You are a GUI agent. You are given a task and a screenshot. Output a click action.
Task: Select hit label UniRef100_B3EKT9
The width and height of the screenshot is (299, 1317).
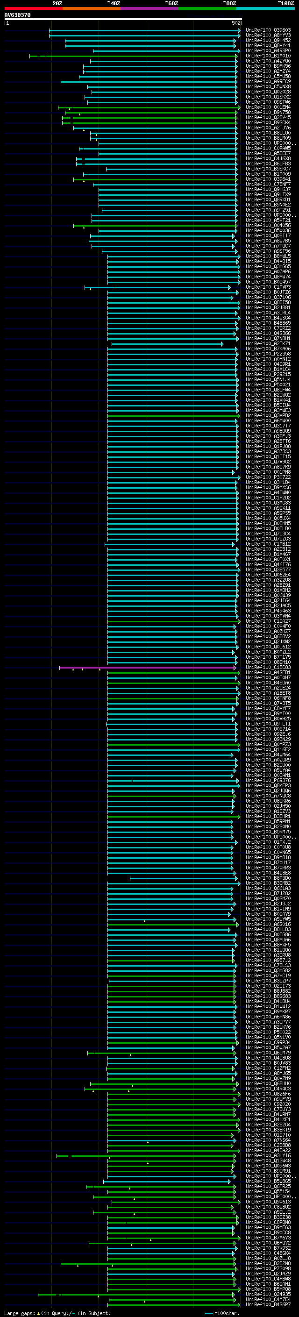click(268, 1129)
